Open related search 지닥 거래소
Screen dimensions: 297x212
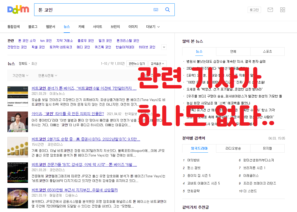[x=64, y=41]
